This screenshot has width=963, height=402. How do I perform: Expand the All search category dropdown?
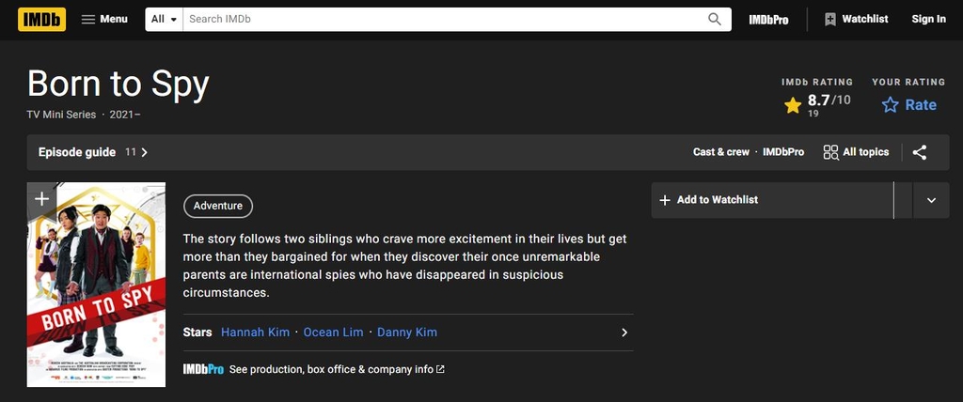[x=164, y=19]
